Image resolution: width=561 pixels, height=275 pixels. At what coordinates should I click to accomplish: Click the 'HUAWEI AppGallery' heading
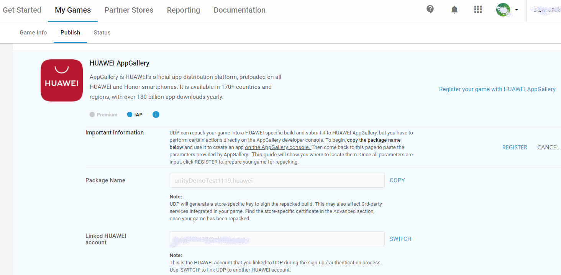[x=120, y=63]
